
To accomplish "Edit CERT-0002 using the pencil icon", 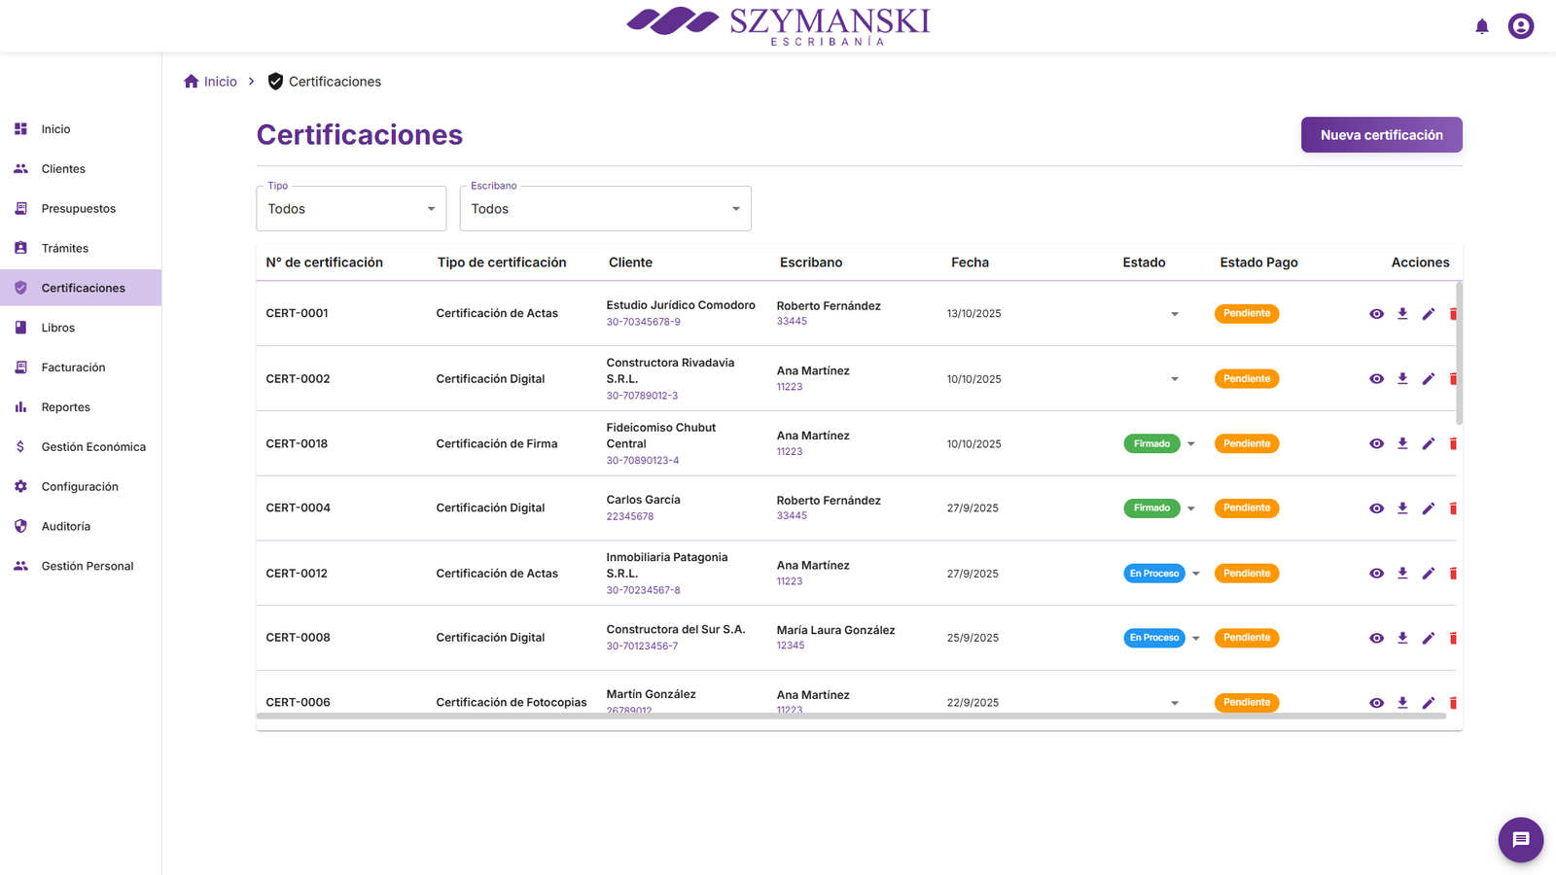I will pos(1428,379).
